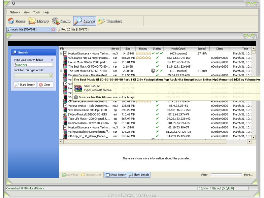Open the Network menu

pos(15,12)
